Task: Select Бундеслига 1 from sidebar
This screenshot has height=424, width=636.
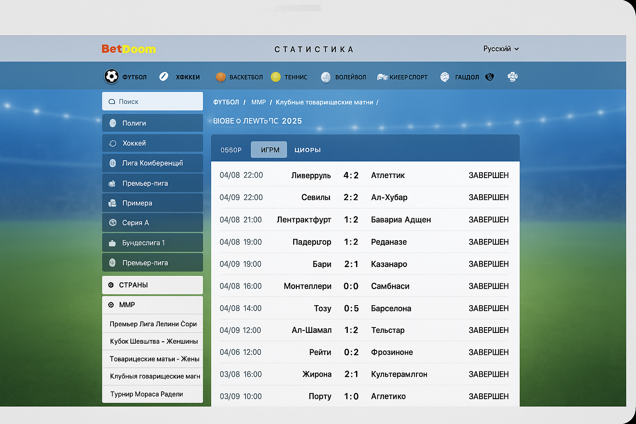Action: pos(152,243)
